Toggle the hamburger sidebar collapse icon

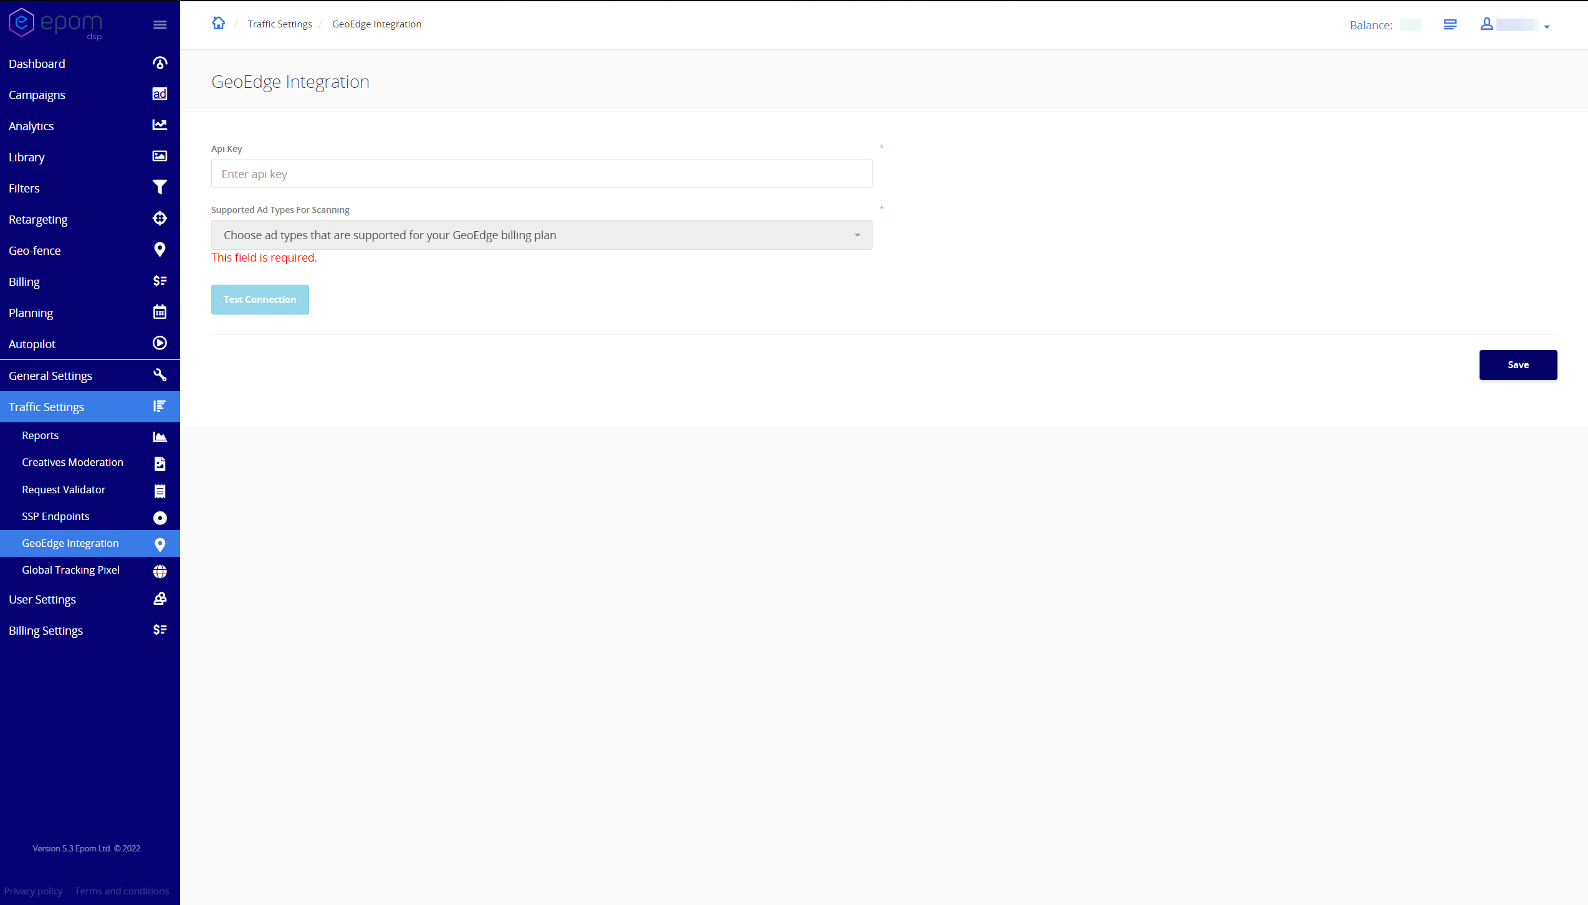(x=160, y=25)
